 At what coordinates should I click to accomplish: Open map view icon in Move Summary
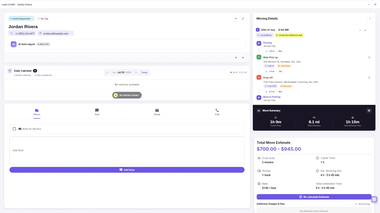click(369, 110)
